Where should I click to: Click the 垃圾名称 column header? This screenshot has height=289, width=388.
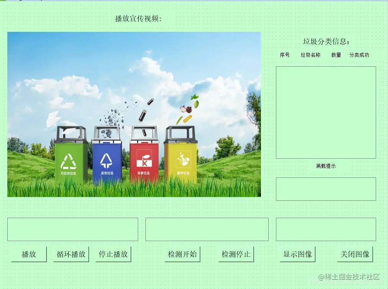[310, 55]
